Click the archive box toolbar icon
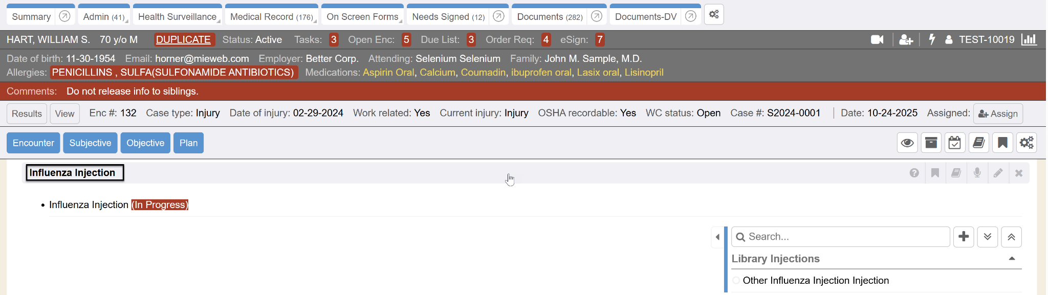This screenshot has height=295, width=1048. [x=931, y=143]
